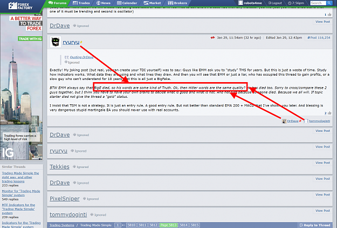Viewport: 337px width, 228px height.
Task: Open the Trading Made Simple breadcrumb
Action: coord(96,225)
